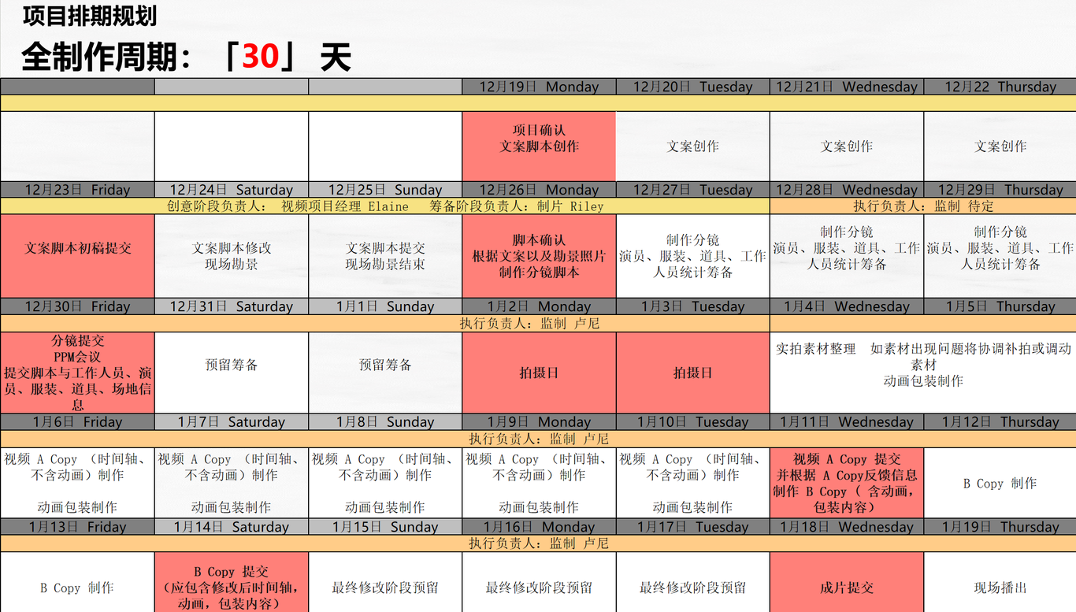Click the title 项目排期规划
The width and height of the screenshot is (1076, 612).
click(x=89, y=16)
